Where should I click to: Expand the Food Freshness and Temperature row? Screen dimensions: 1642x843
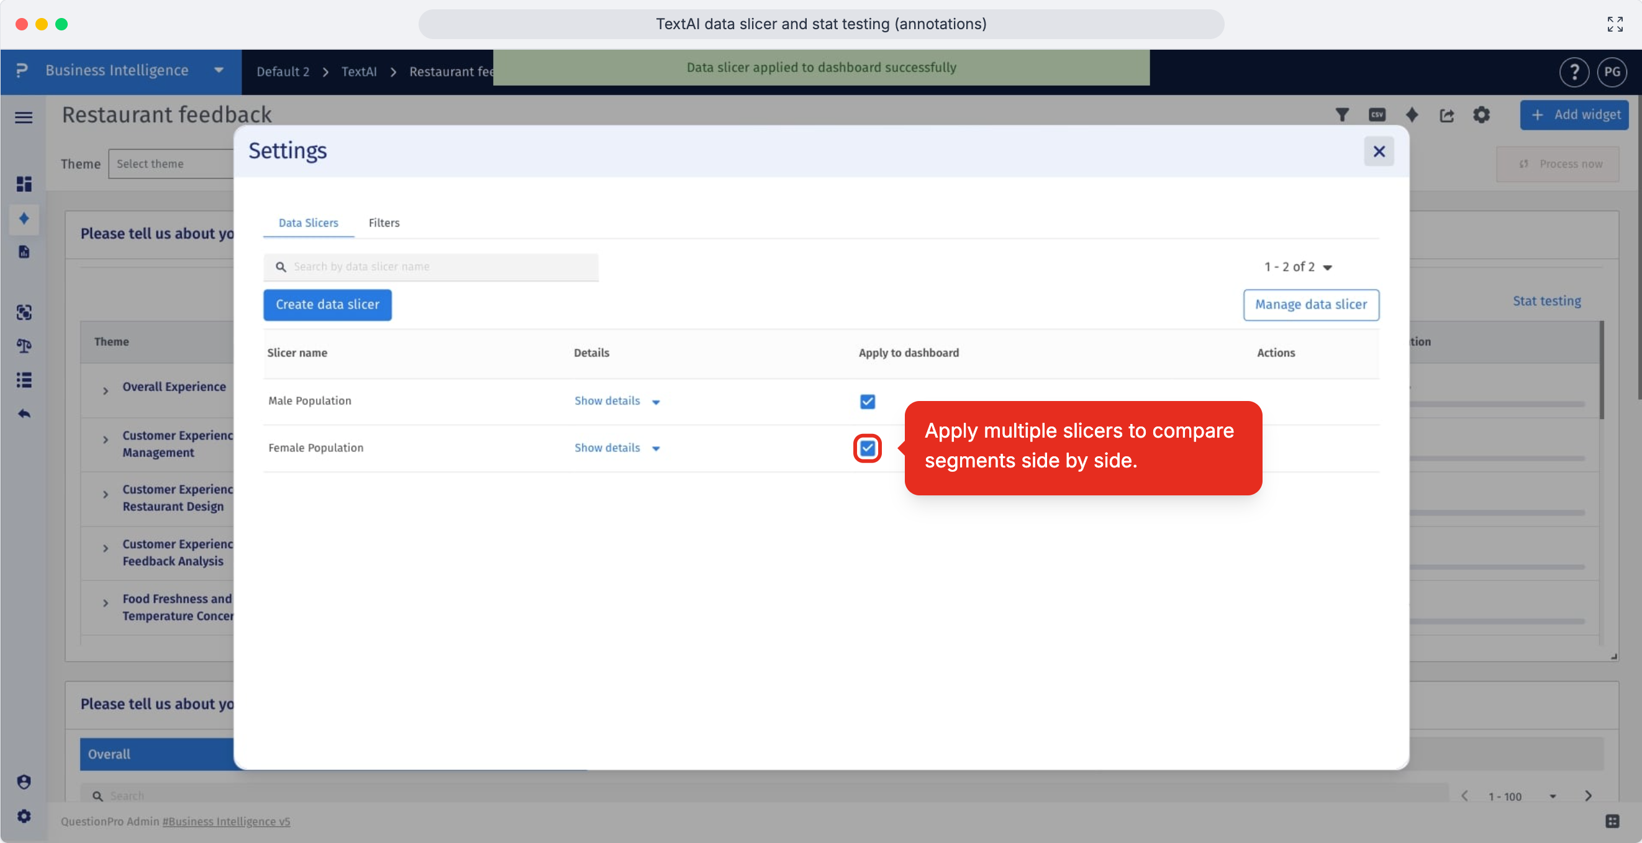click(105, 603)
